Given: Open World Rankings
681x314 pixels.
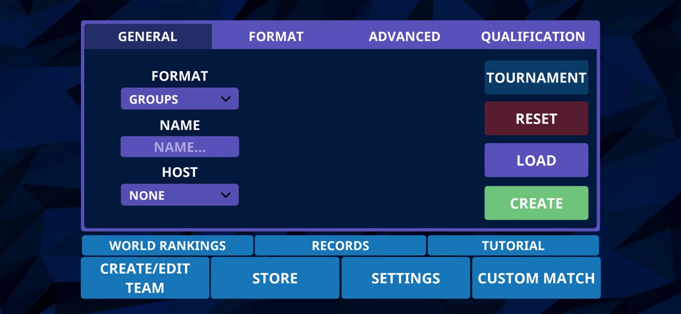Looking at the screenshot, I should [x=167, y=246].
